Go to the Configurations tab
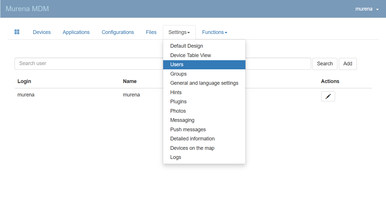 [x=118, y=32]
